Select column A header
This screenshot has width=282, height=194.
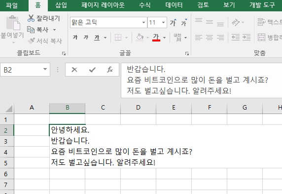coord(32,108)
